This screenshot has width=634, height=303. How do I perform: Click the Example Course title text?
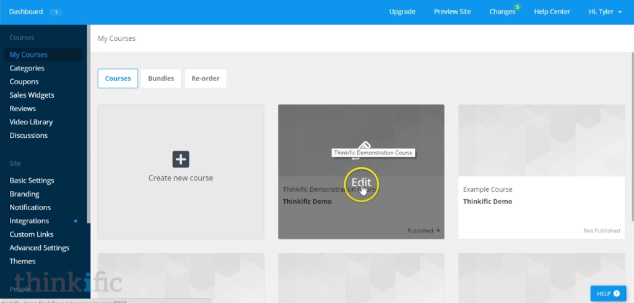pos(487,189)
